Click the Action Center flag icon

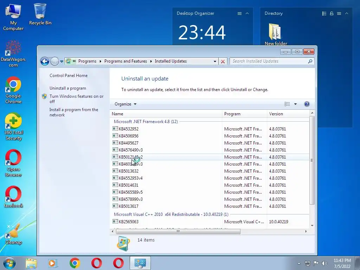coord(316,263)
